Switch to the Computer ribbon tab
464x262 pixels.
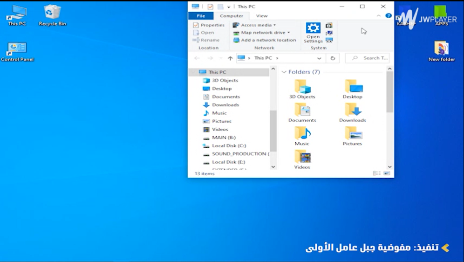tap(232, 16)
